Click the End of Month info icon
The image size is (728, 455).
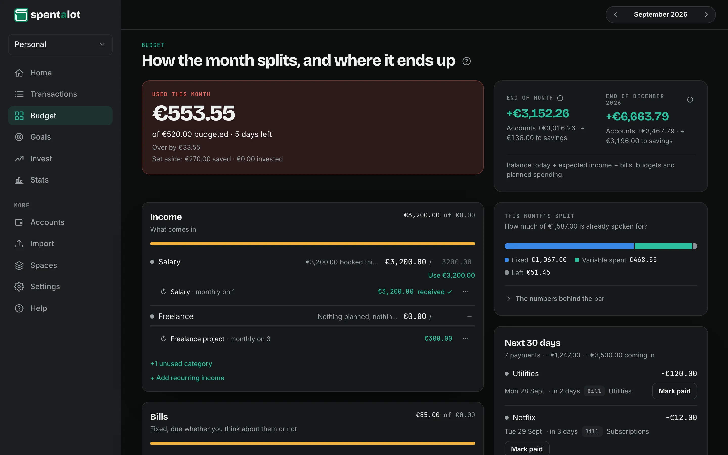coord(560,98)
